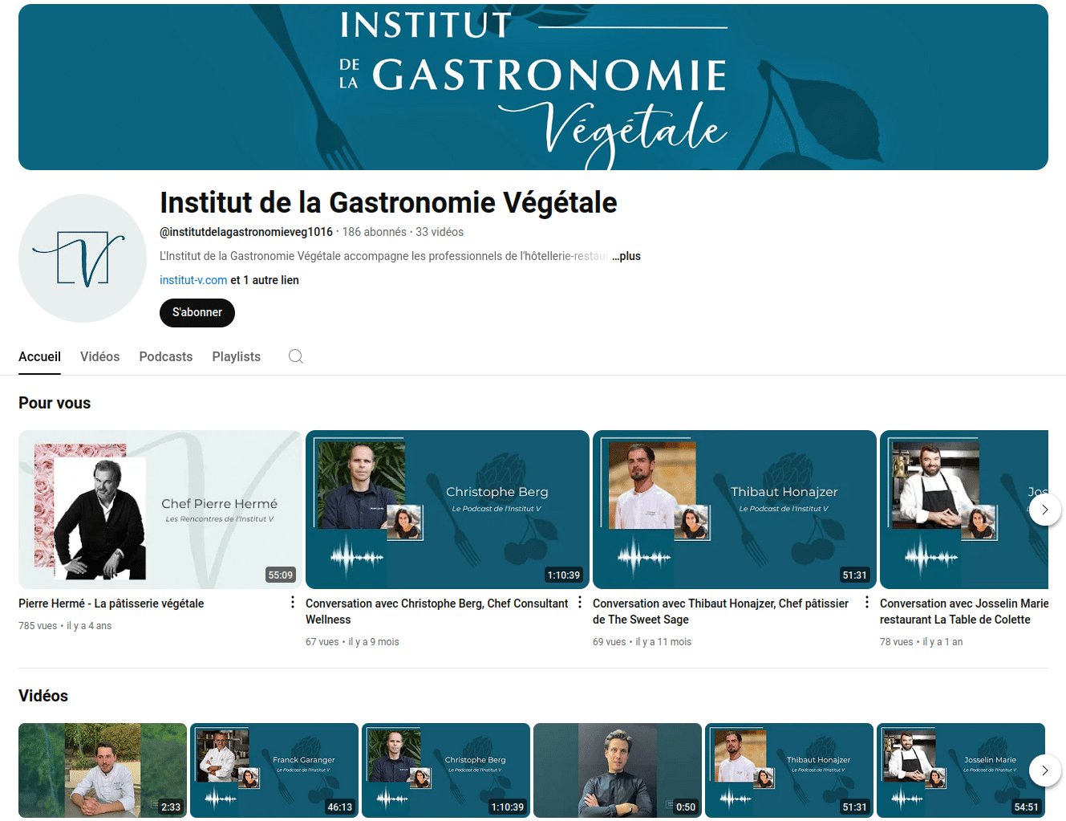The image size is (1066, 821).
Task: Play the Chef Pierre Hermé video thumbnail
Action: [x=160, y=510]
